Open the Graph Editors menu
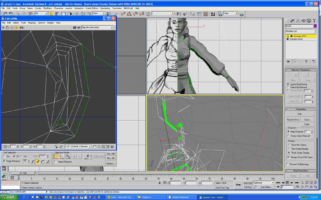The width and height of the screenshot is (321, 200). [91, 8]
